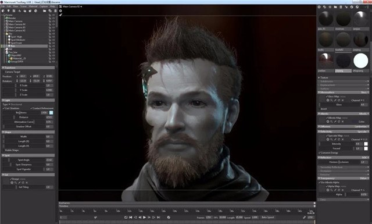Select Spot Medium light in scene tree
372x224 pixels.
(x=17, y=40)
